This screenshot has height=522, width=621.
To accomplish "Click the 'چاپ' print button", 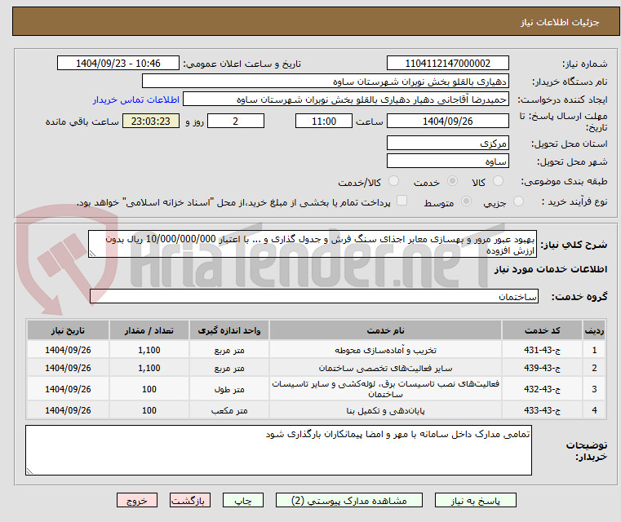I will click(x=243, y=500).
